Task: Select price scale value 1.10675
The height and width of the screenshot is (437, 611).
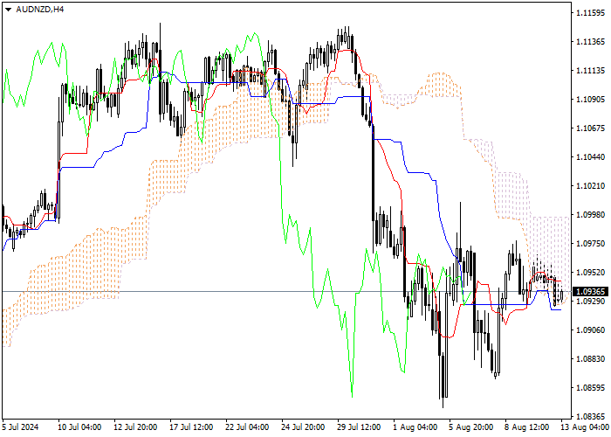Action: [590, 128]
